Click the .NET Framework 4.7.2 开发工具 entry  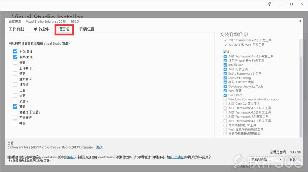[250, 40]
